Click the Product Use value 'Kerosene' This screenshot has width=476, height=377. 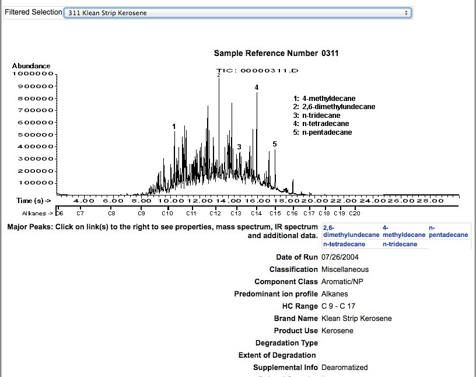[337, 330]
